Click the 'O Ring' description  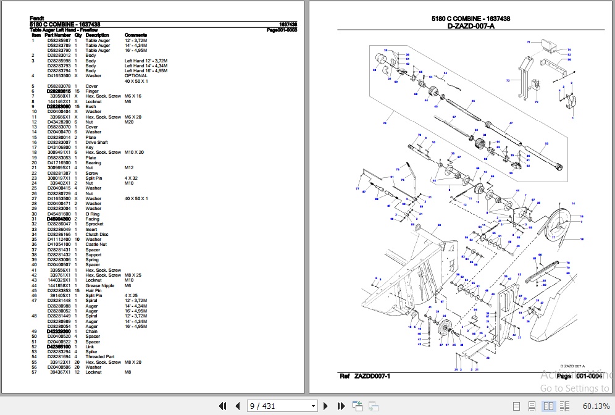tap(92, 214)
